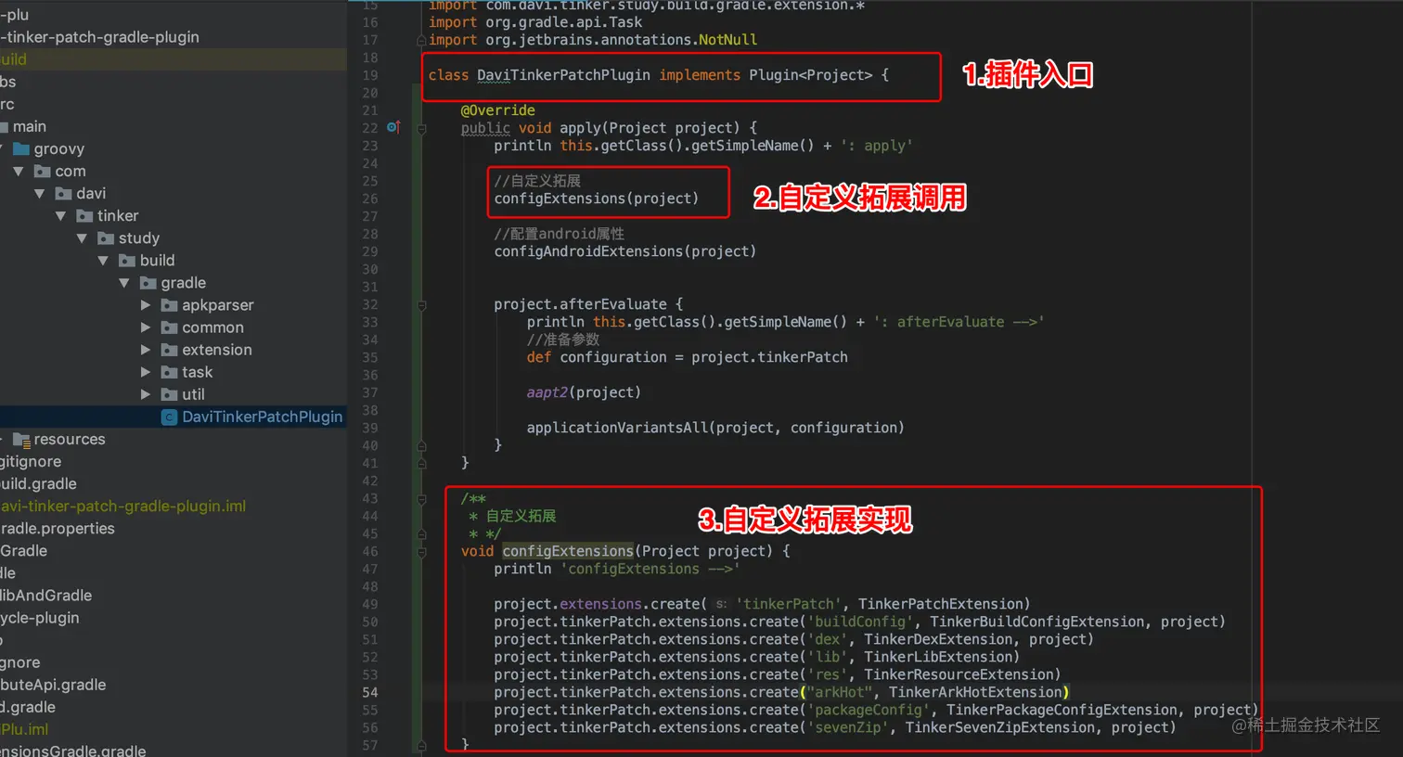1403x757 pixels.
Task: Click the extension folder icon
Action: click(169, 350)
